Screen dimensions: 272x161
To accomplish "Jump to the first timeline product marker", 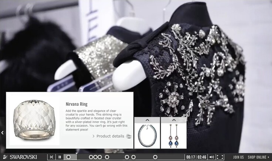I will (x=68, y=157).
